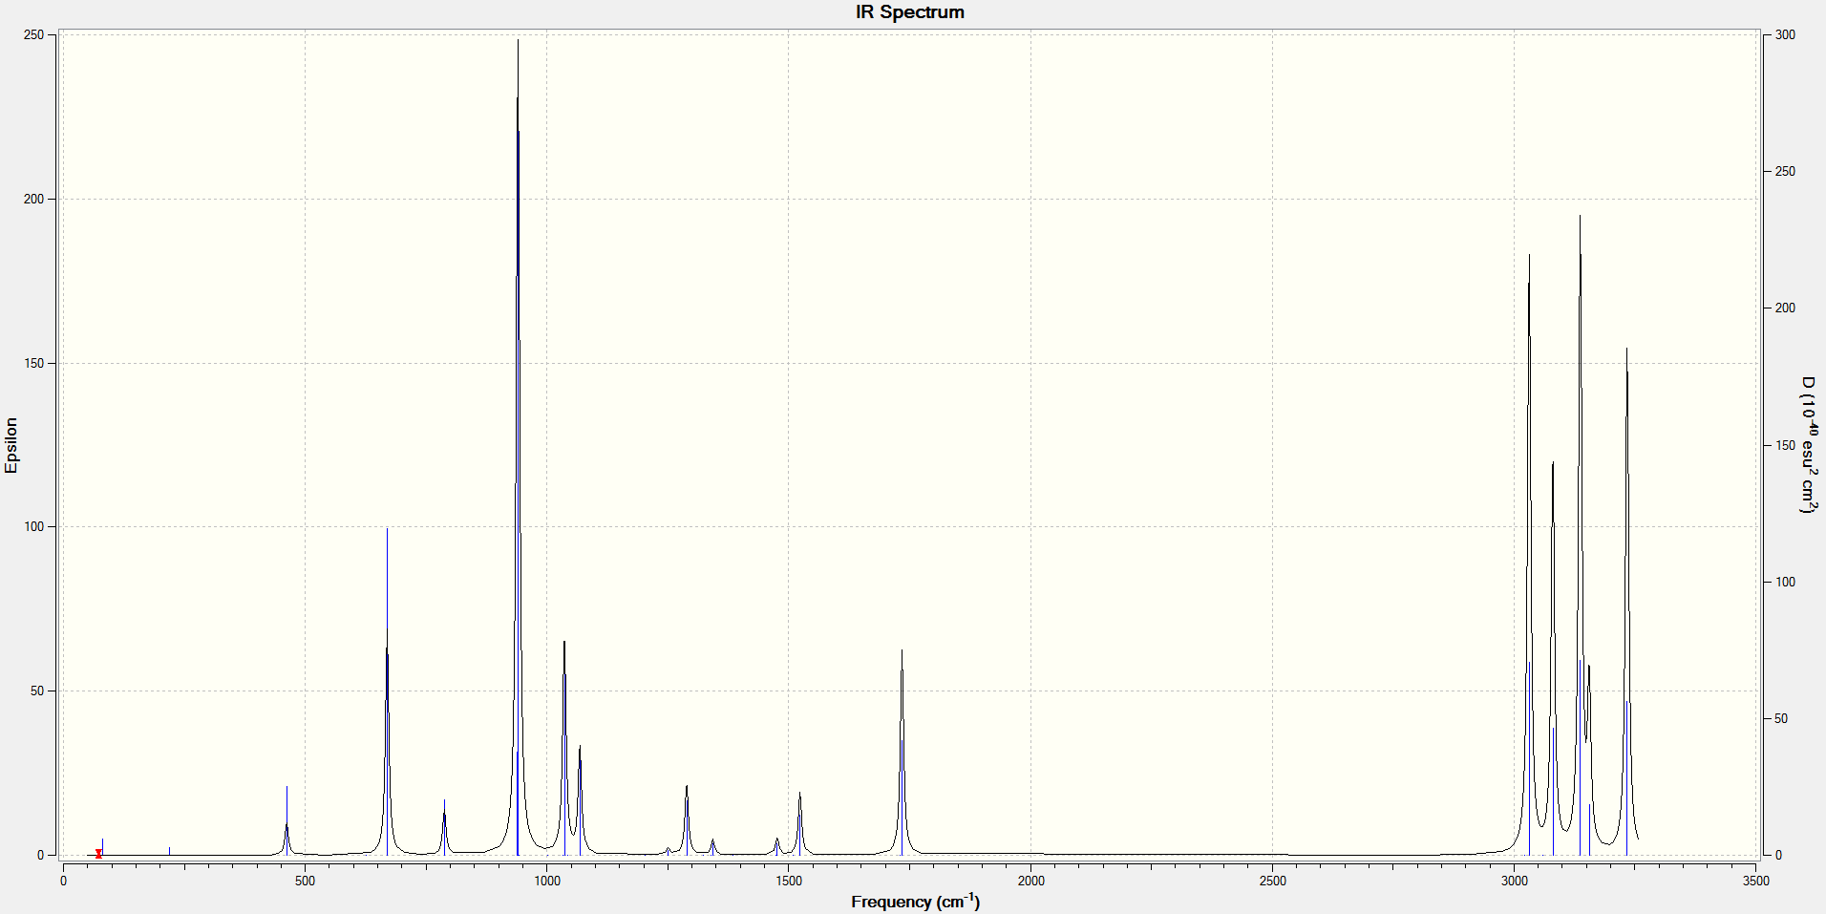Screen dimensions: 1826x914
Task: Click the '1500' tick on frequency axis
Action: pyautogui.click(x=789, y=881)
